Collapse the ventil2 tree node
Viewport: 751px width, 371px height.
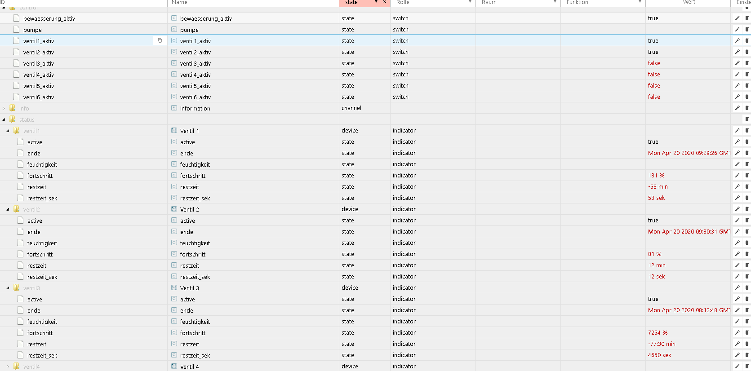pyautogui.click(x=8, y=209)
